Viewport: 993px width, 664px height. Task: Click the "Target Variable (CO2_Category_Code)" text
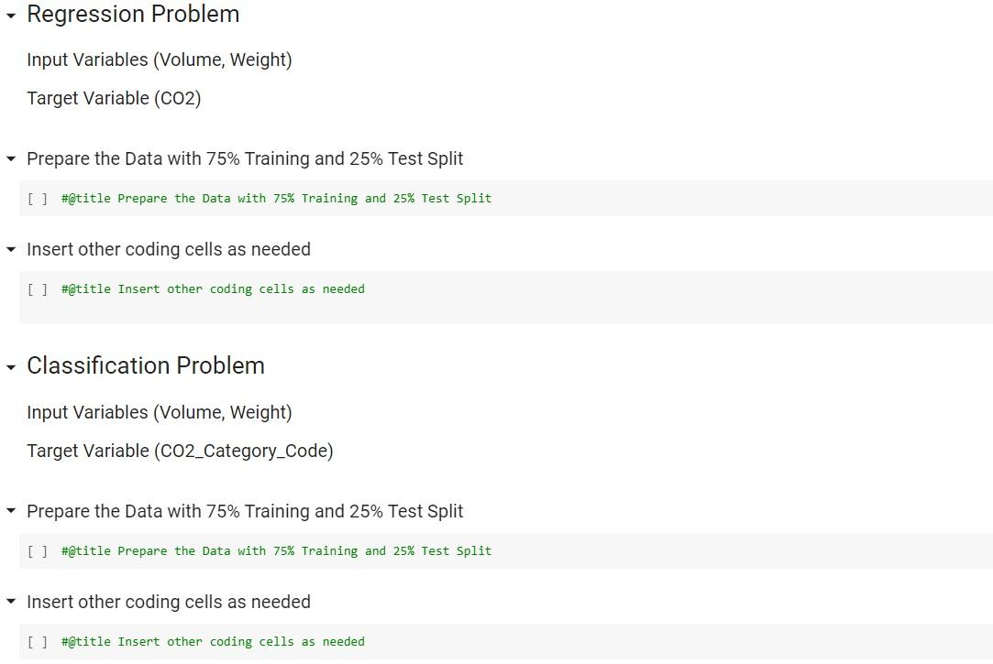(x=179, y=451)
